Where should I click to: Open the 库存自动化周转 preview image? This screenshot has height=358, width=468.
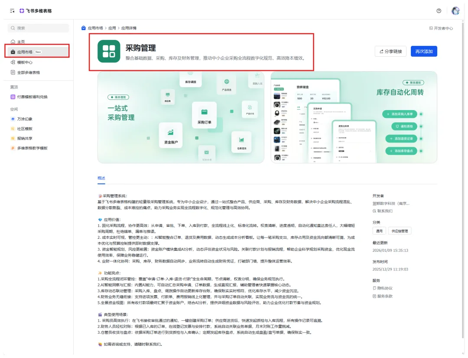click(354, 117)
